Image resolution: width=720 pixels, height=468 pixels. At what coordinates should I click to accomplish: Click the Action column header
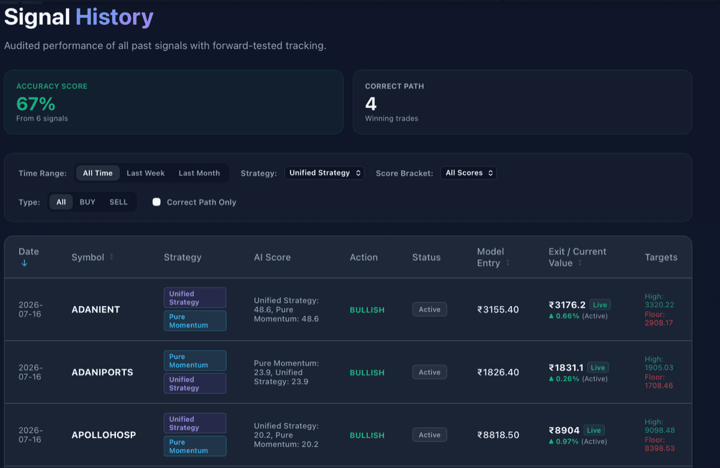point(364,257)
